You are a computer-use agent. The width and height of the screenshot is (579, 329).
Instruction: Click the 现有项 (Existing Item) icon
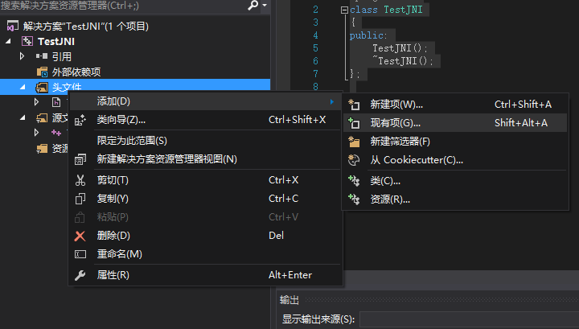coord(354,123)
